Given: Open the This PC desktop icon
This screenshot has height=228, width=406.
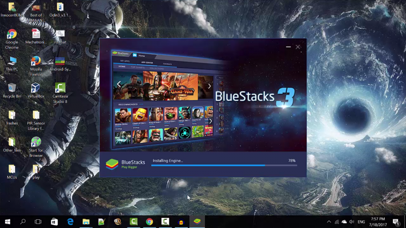Looking at the screenshot, I should [x=12, y=64].
